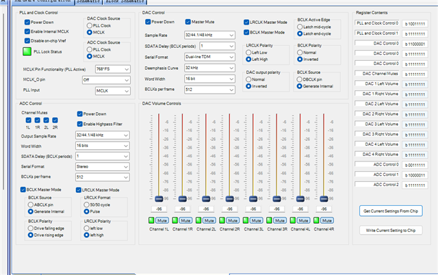Click the green indicator beside Channel 4R Mute
Screen dimensions: 438x275
[x=316, y=220]
